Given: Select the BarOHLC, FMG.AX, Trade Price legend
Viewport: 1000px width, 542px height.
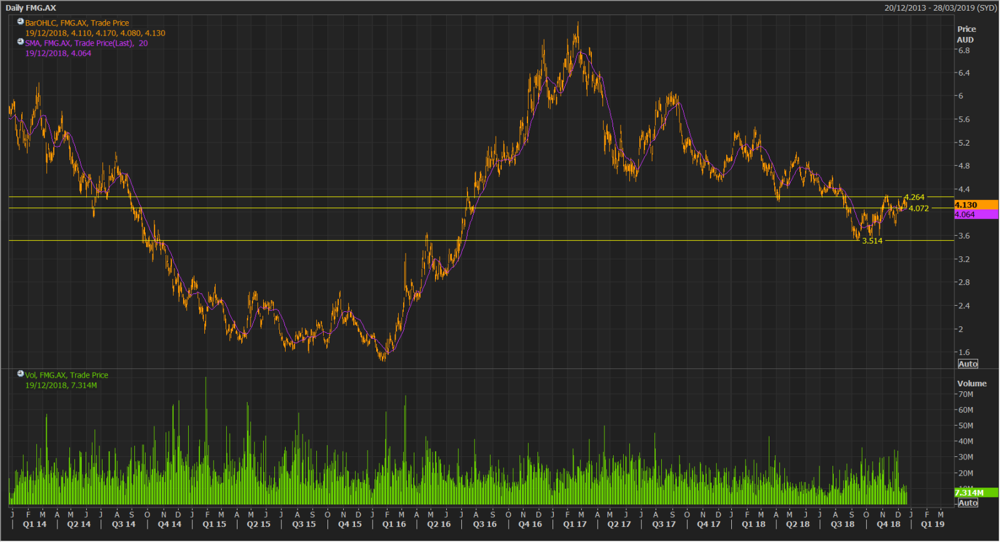Looking at the screenshot, I should tap(77, 23).
